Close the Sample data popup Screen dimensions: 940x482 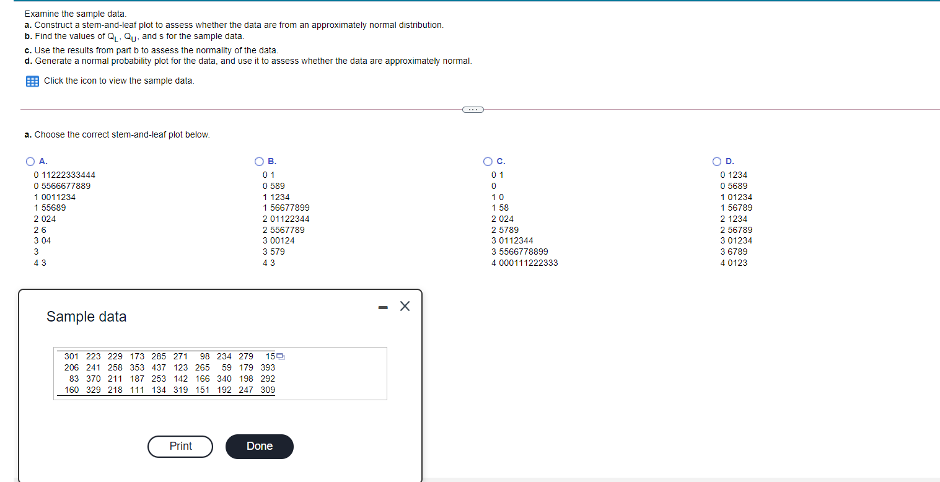(x=405, y=305)
